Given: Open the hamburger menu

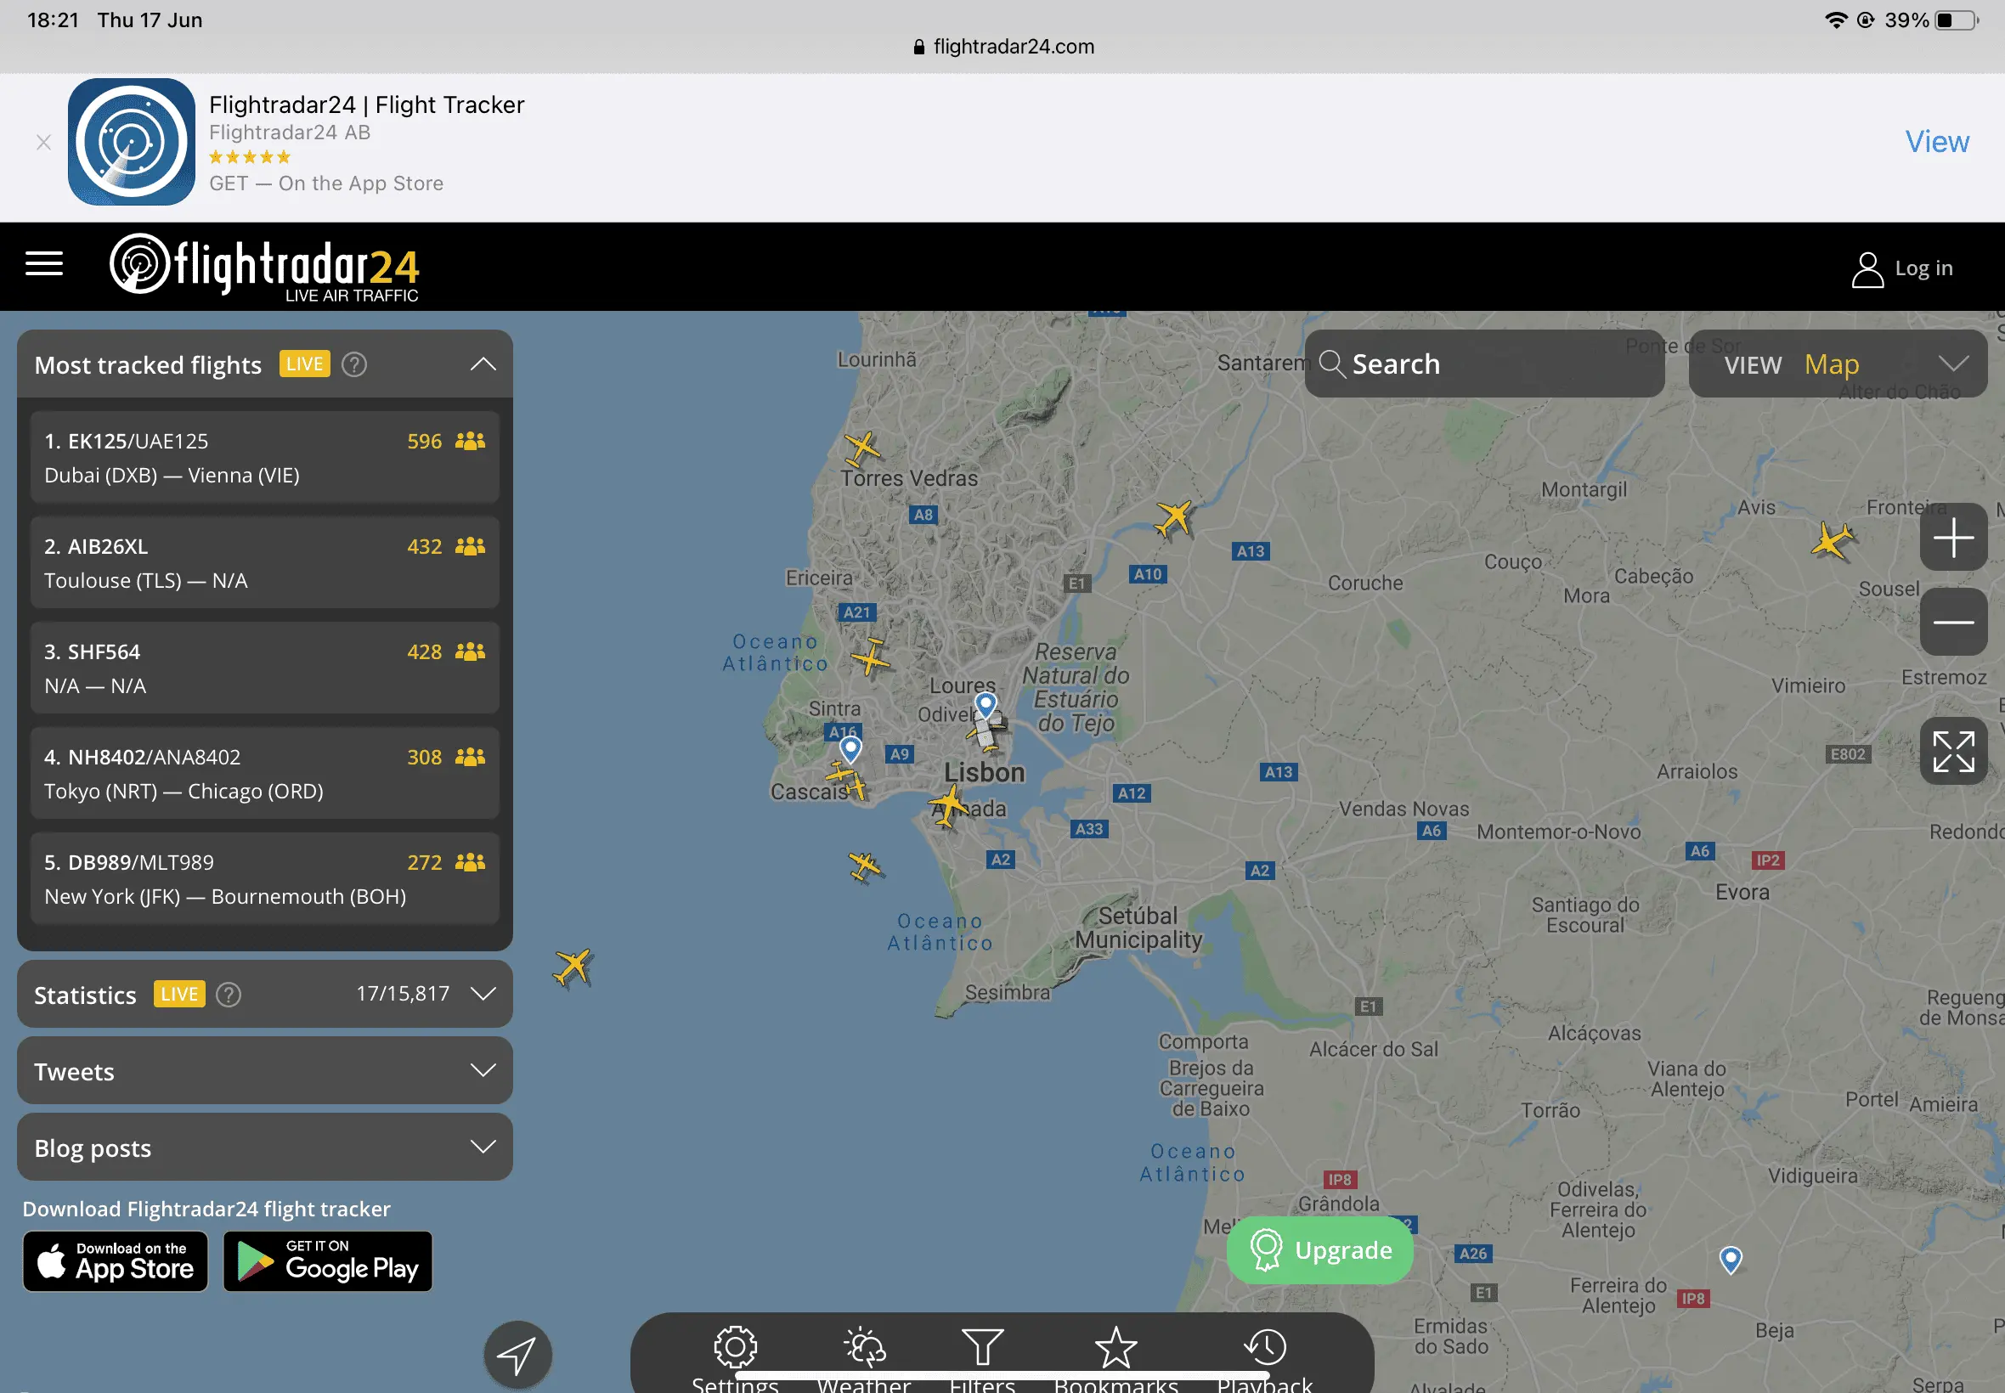Looking at the screenshot, I should (x=43, y=262).
